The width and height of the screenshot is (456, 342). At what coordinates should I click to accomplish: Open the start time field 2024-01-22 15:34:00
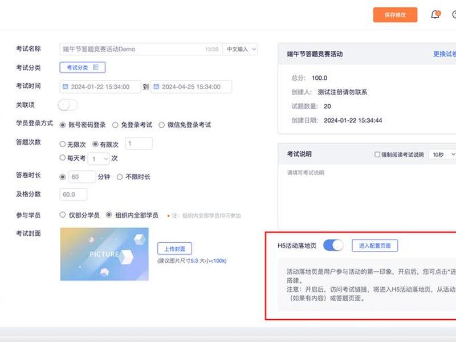coord(100,87)
